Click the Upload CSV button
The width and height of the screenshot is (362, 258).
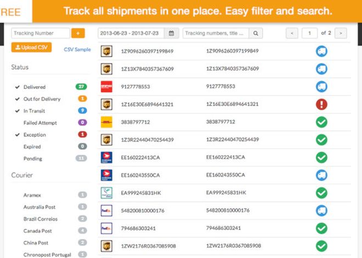[31, 47]
